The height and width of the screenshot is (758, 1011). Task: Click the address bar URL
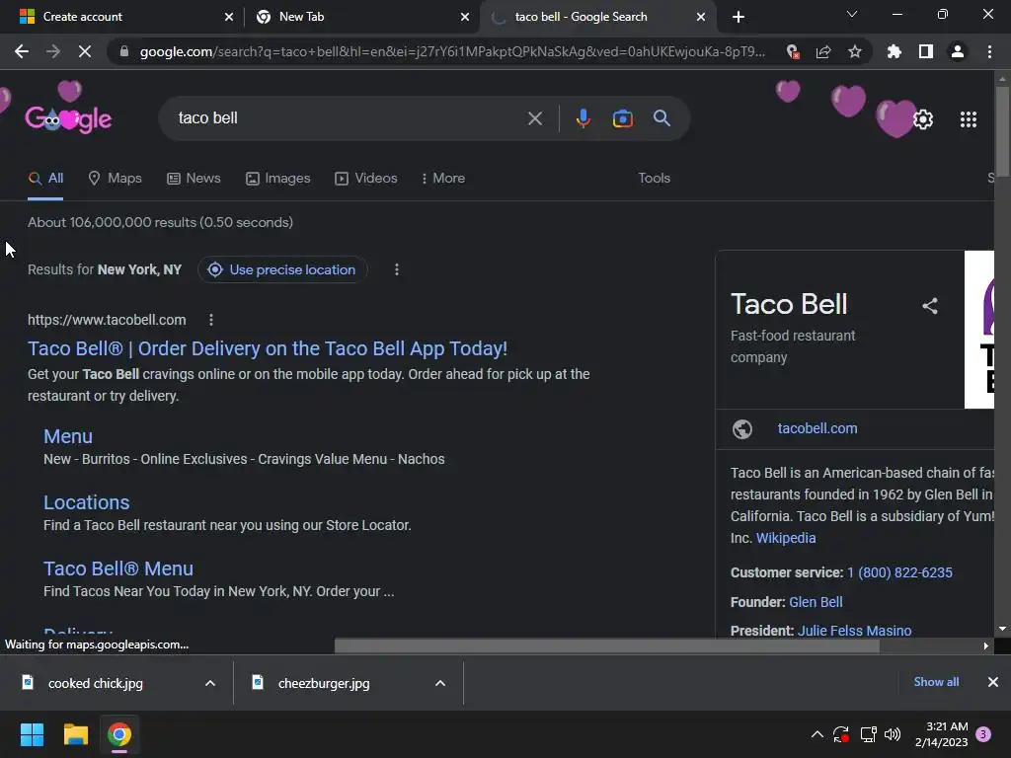click(x=452, y=51)
